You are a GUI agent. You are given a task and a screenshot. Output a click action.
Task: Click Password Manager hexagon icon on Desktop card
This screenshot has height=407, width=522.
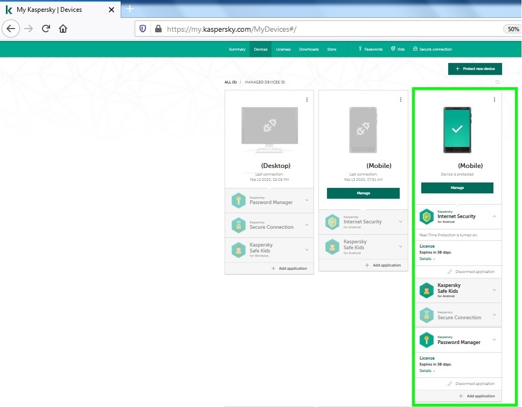(238, 200)
